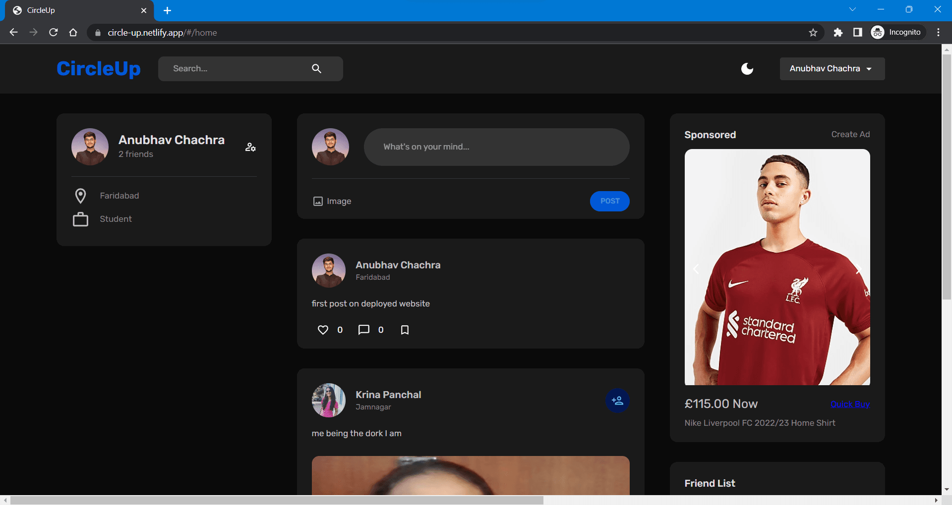Screen dimensions: 952x505
Task: Click Krina Panchal's avatar
Action: click(329, 401)
